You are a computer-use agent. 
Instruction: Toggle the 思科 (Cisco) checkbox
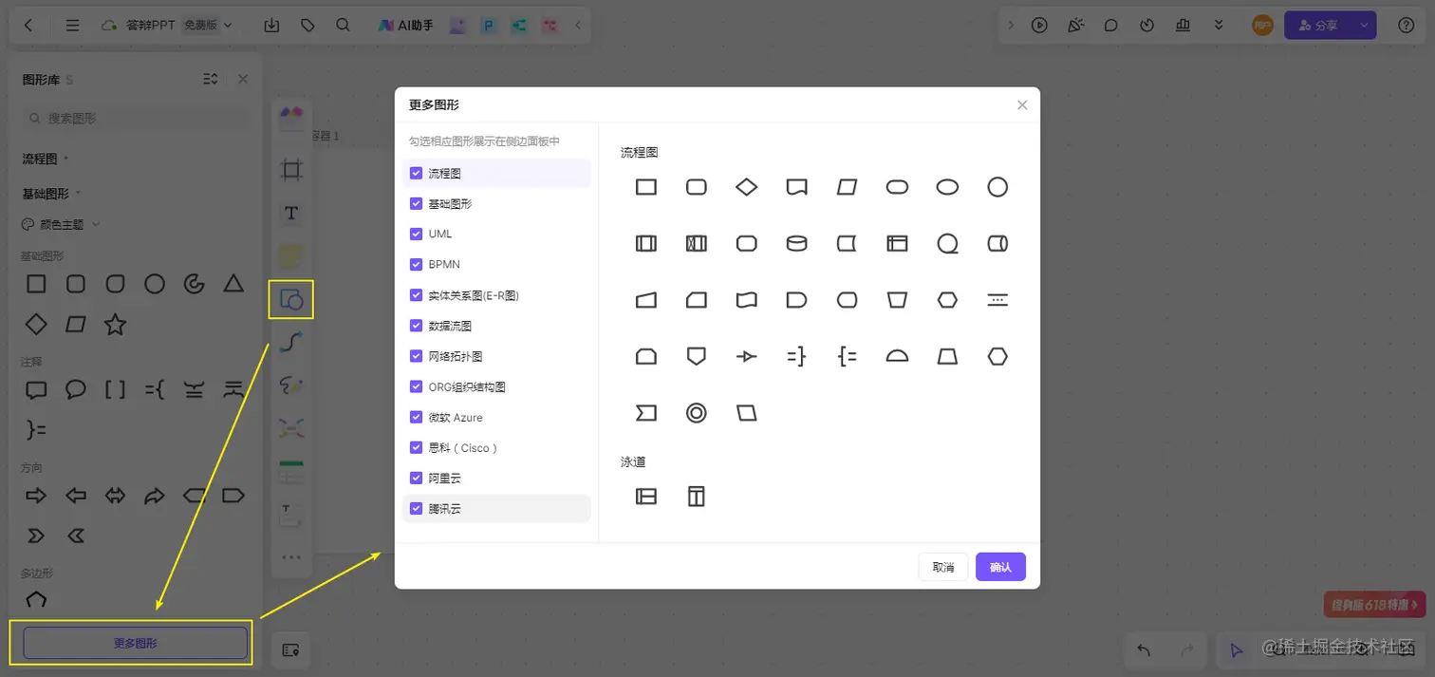tap(416, 447)
